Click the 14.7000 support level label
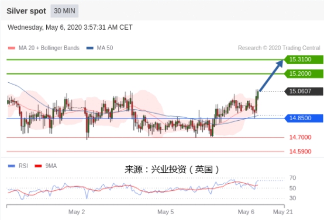Viewport: 324px width, 220px height. click(x=300, y=137)
